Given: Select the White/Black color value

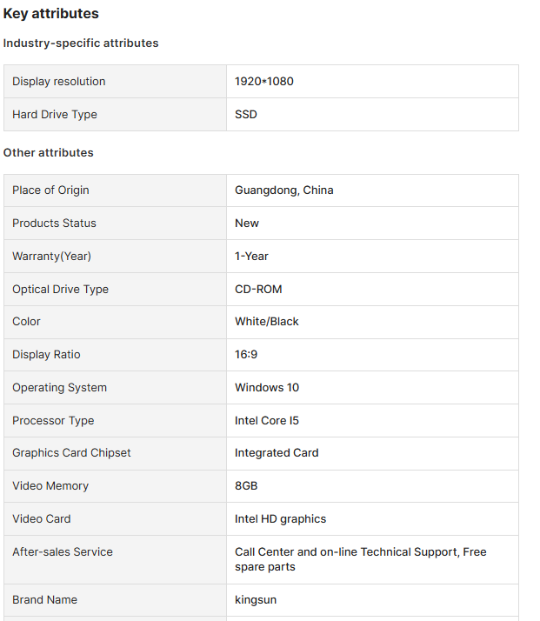Looking at the screenshot, I should pos(267,322).
